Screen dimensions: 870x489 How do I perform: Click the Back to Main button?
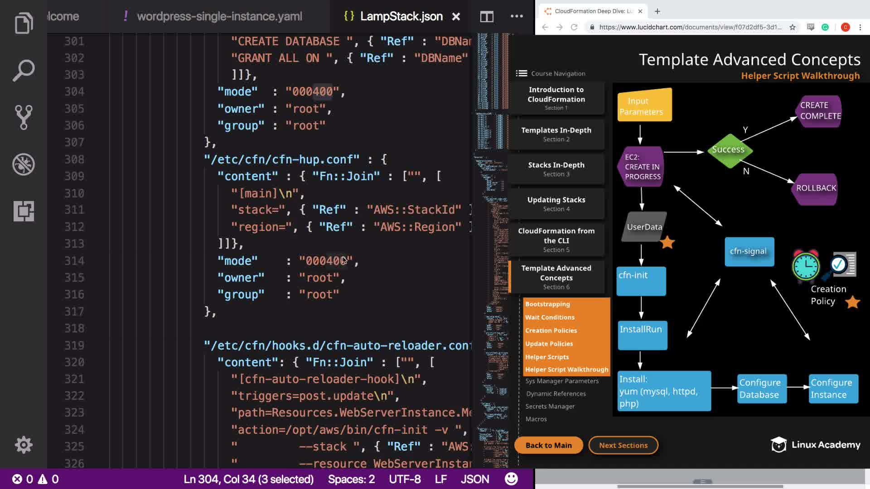click(x=548, y=445)
